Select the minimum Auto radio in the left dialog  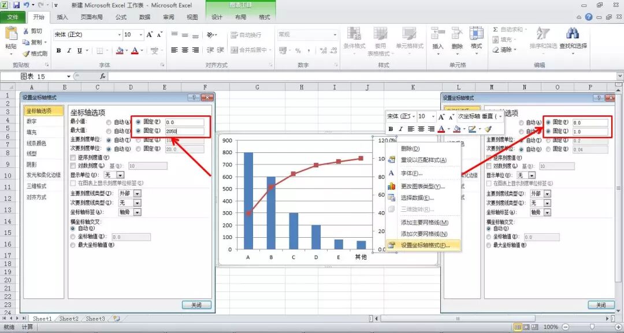[109, 122]
